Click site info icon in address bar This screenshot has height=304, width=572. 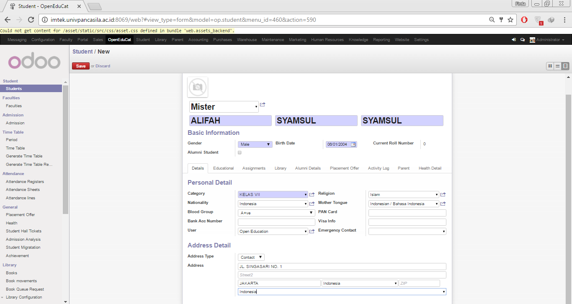(x=45, y=20)
